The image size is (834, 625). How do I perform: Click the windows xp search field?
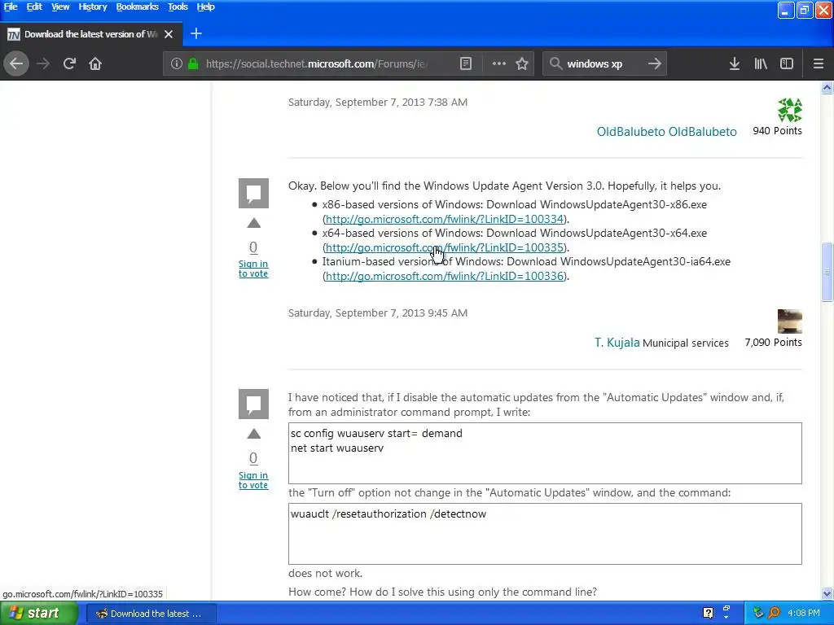(604, 63)
